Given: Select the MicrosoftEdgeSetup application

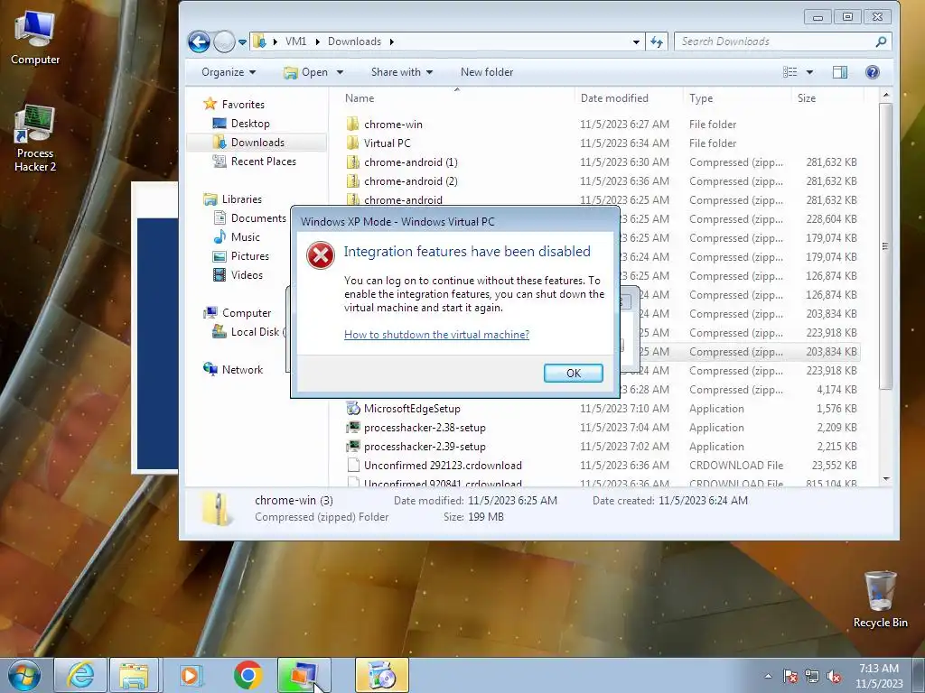Looking at the screenshot, I should 412,409.
